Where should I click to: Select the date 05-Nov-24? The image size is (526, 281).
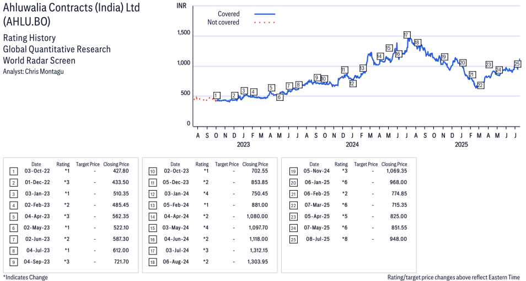[316, 171]
